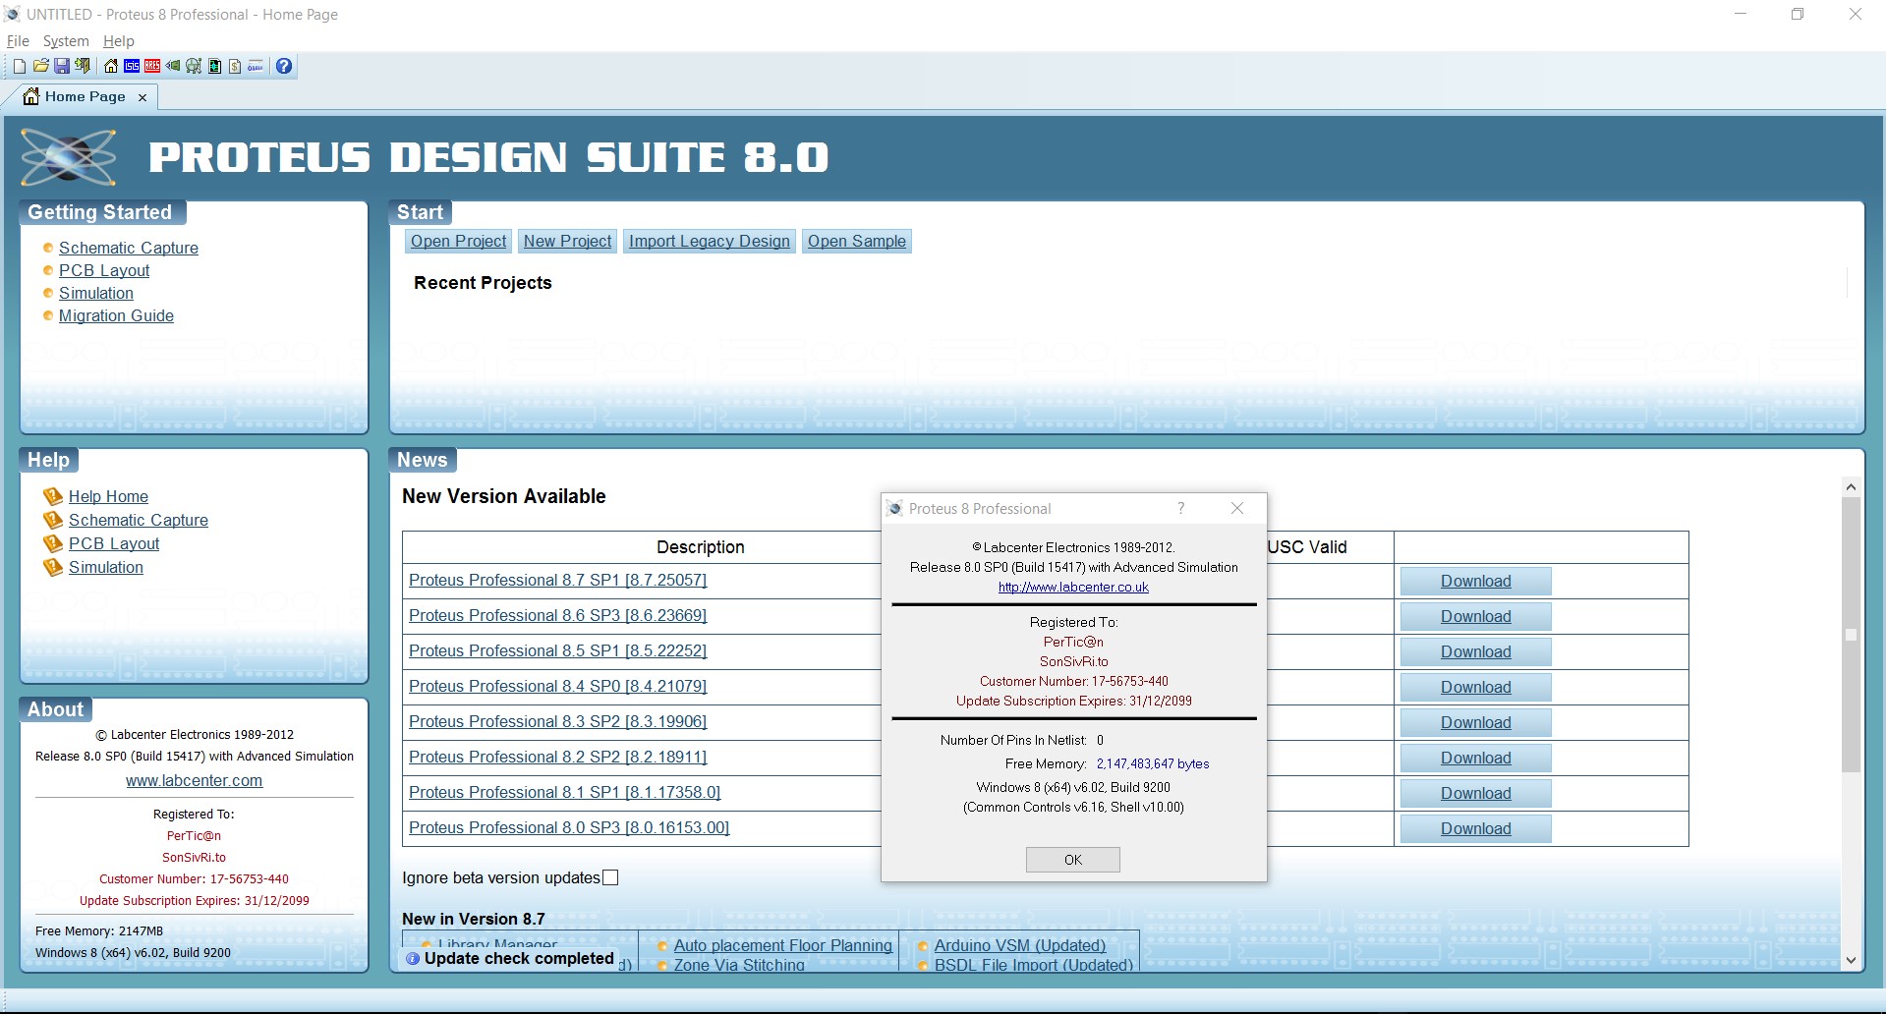Image resolution: width=1886 pixels, height=1014 pixels.
Task: Open Simulation in Getting Started
Action: pyautogui.click(x=96, y=293)
